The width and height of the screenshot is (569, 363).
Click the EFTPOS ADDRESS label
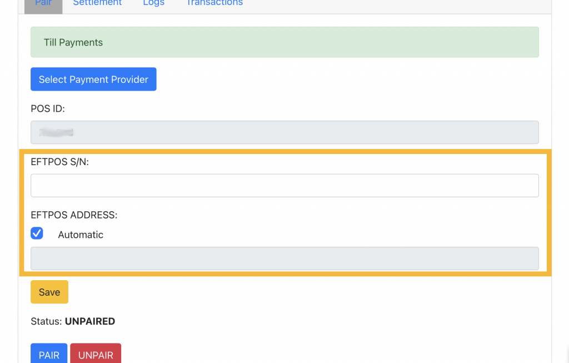tap(74, 215)
